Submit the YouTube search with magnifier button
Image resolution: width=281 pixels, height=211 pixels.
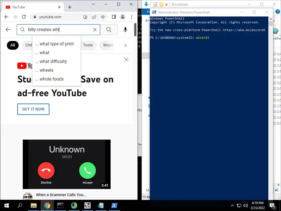pos(109,30)
